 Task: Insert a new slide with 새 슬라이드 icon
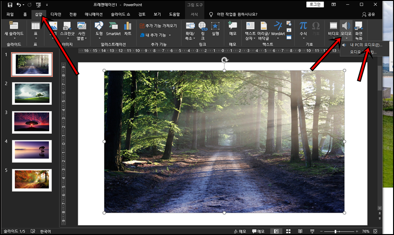[x=14, y=26]
